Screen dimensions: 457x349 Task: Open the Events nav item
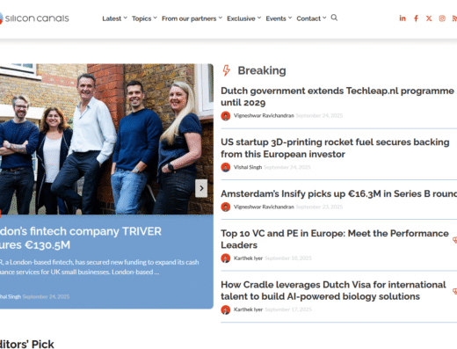click(276, 18)
